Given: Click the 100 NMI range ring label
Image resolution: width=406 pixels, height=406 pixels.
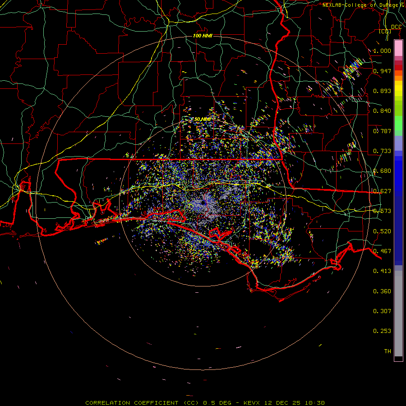Looking at the screenshot, I should 203,36.
